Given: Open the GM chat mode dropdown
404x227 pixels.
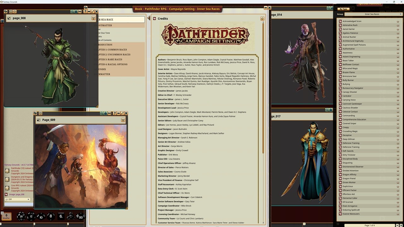Looking at the screenshot, I should [x=17, y=199].
